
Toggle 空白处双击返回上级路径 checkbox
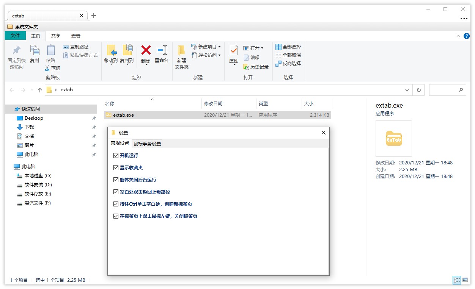[x=116, y=192]
